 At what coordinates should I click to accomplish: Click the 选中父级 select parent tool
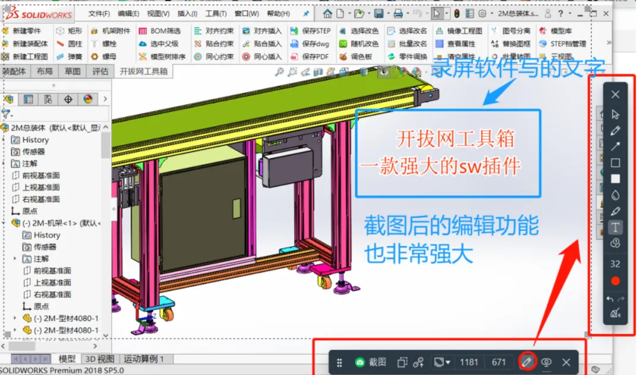point(159,44)
